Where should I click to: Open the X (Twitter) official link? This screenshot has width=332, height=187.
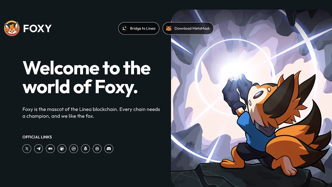coord(27,149)
